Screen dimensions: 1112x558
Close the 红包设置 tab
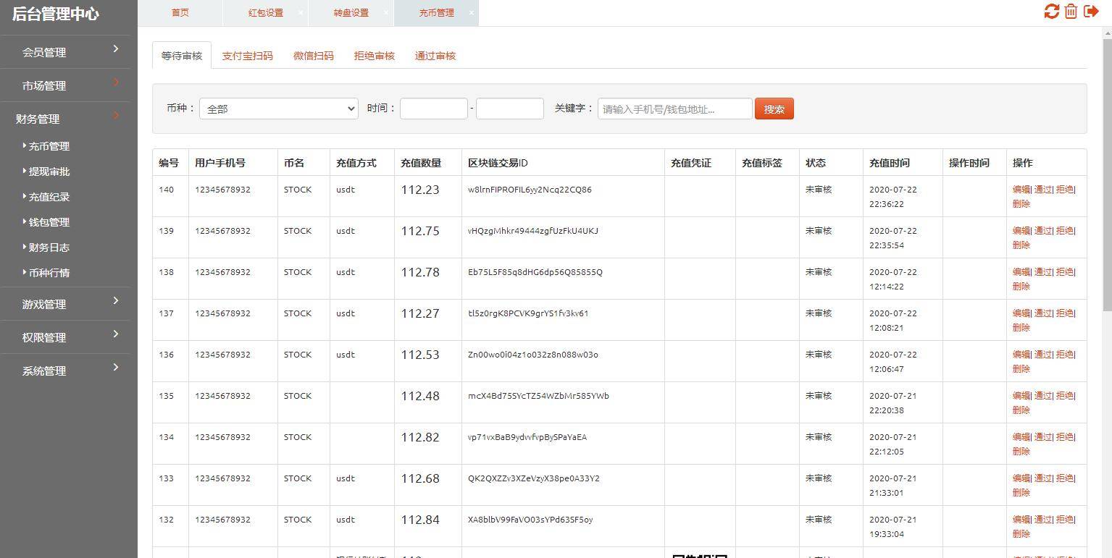301,12
